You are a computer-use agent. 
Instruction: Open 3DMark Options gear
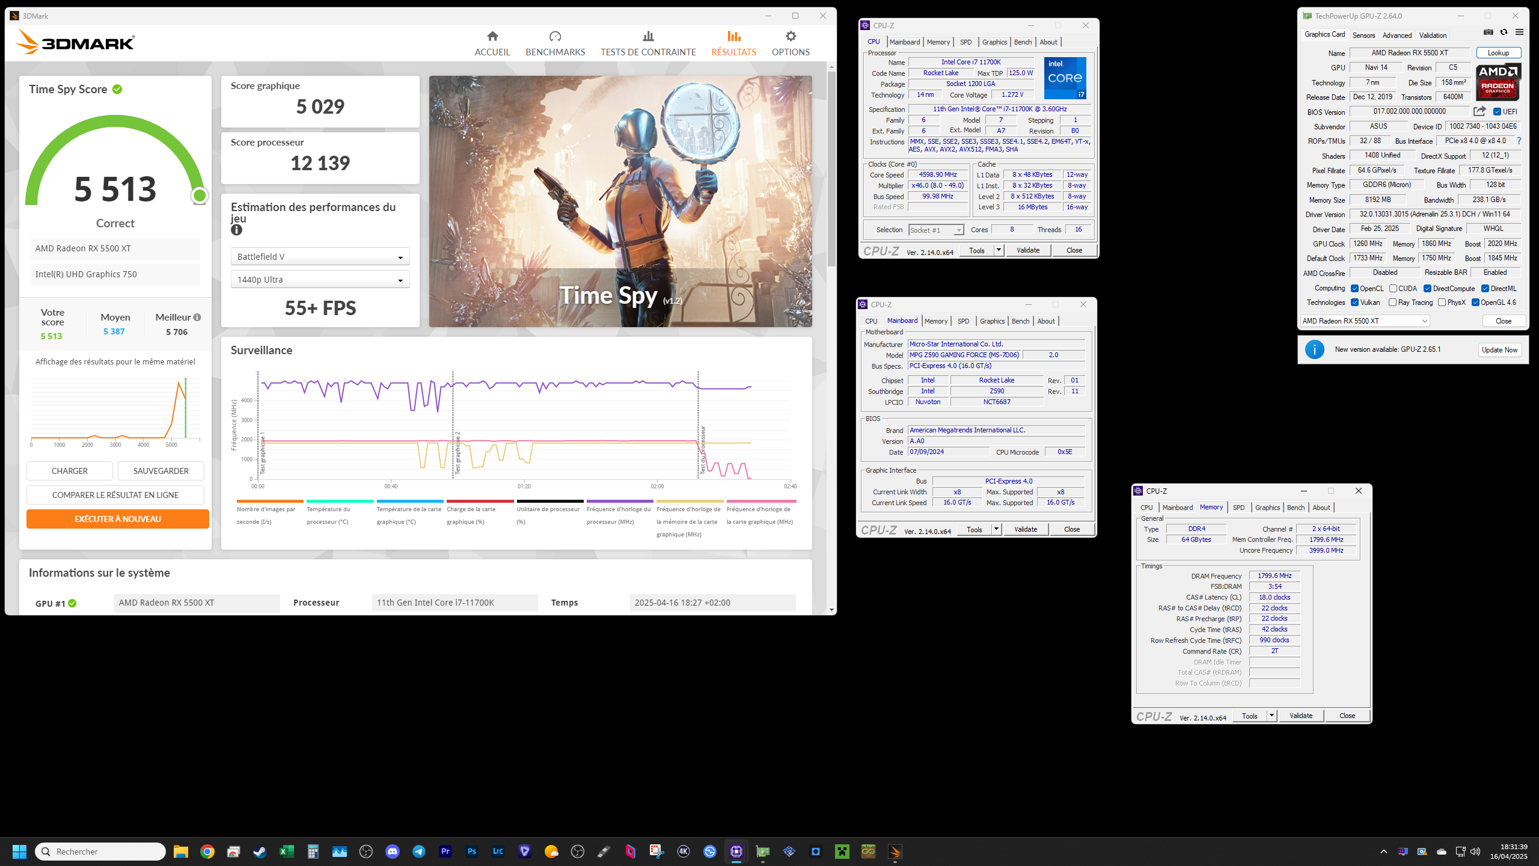coord(791,37)
